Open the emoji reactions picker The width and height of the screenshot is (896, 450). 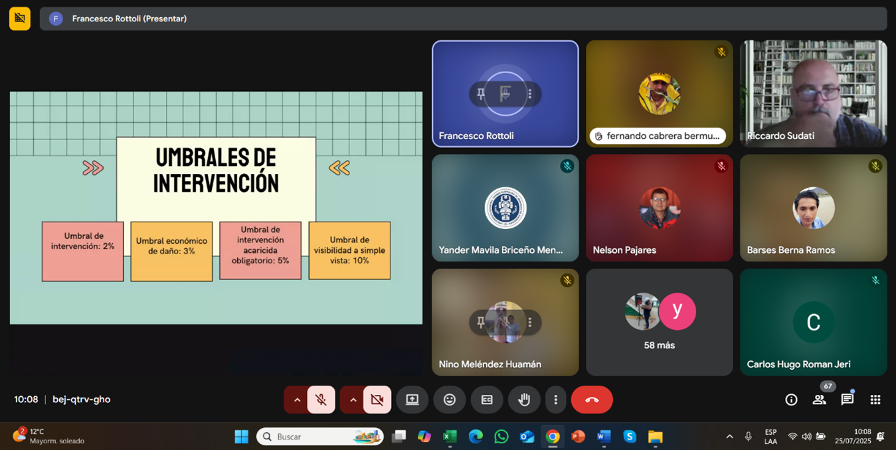pos(449,400)
